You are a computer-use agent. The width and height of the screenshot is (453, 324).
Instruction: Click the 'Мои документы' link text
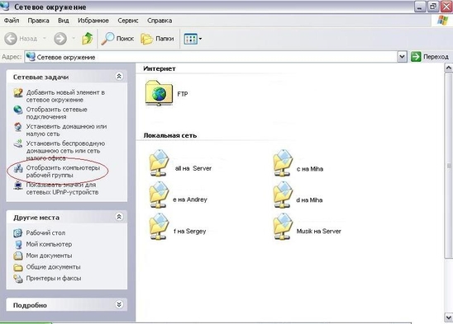pyautogui.click(x=49, y=256)
